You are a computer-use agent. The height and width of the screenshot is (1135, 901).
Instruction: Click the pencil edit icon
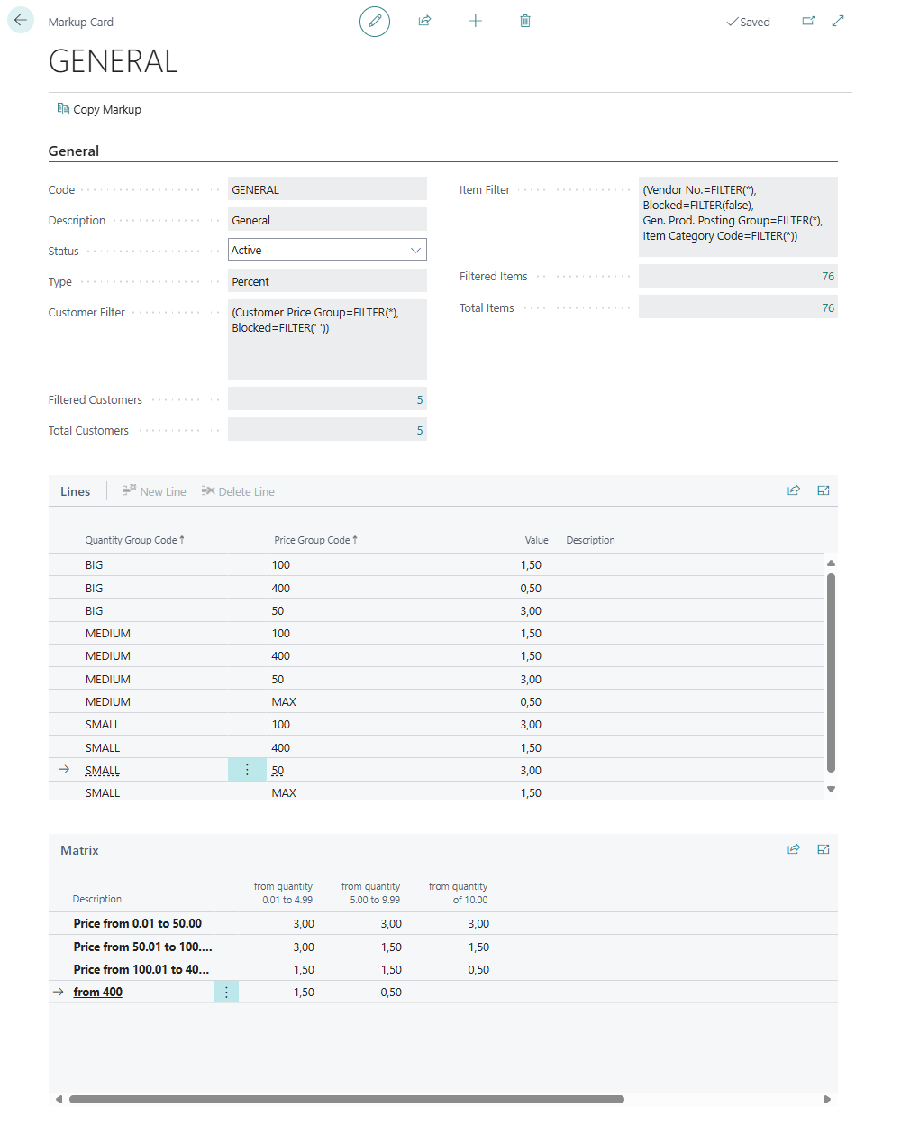click(x=375, y=21)
